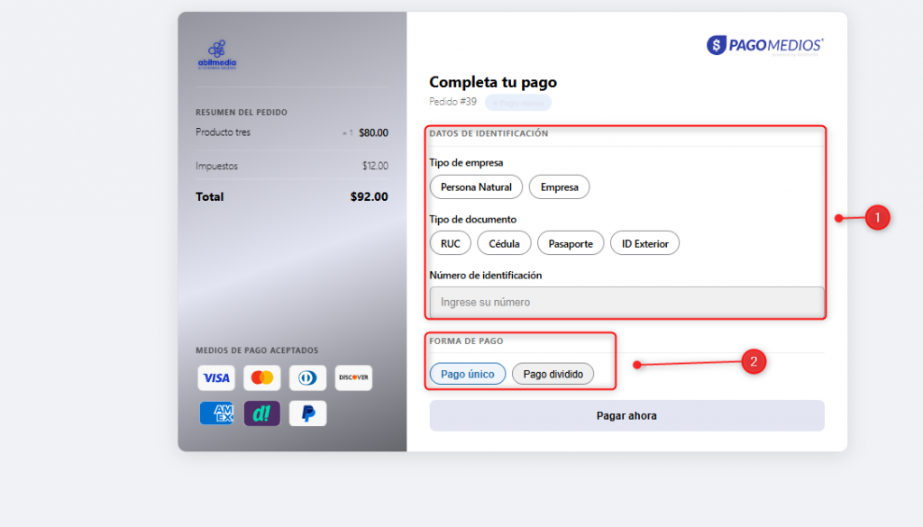Image resolution: width=923 pixels, height=527 pixels.
Task: Click the Diners Club icon
Action: click(307, 378)
